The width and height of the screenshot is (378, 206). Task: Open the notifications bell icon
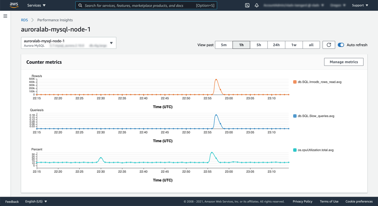coord(256,5)
